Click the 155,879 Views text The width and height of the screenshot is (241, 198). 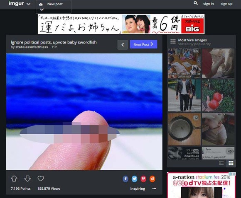[x=49, y=188]
